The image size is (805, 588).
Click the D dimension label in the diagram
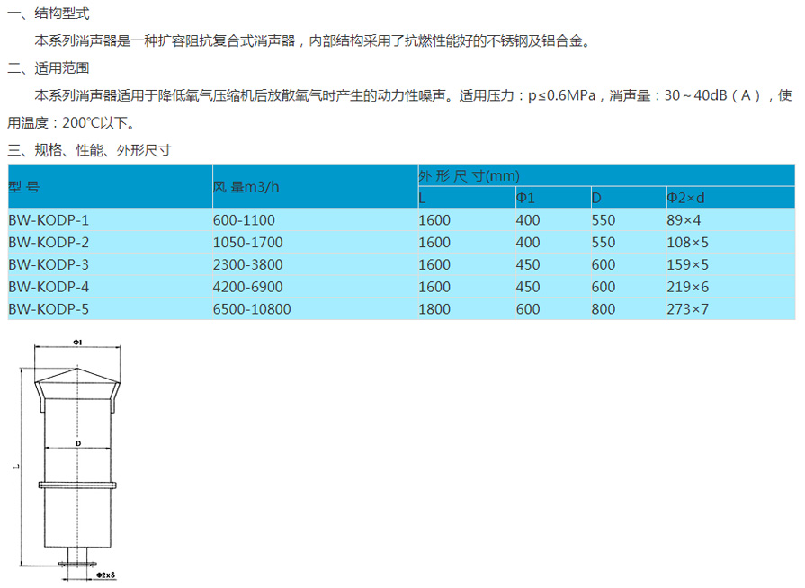pos(78,443)
